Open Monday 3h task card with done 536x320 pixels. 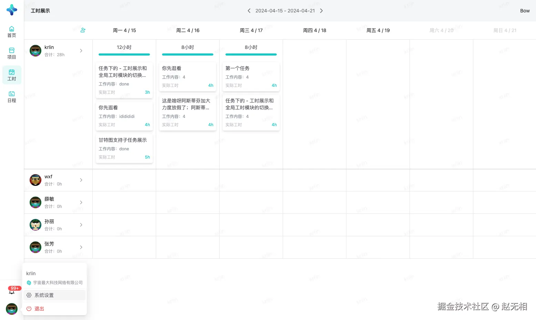(x=124, y=80)
